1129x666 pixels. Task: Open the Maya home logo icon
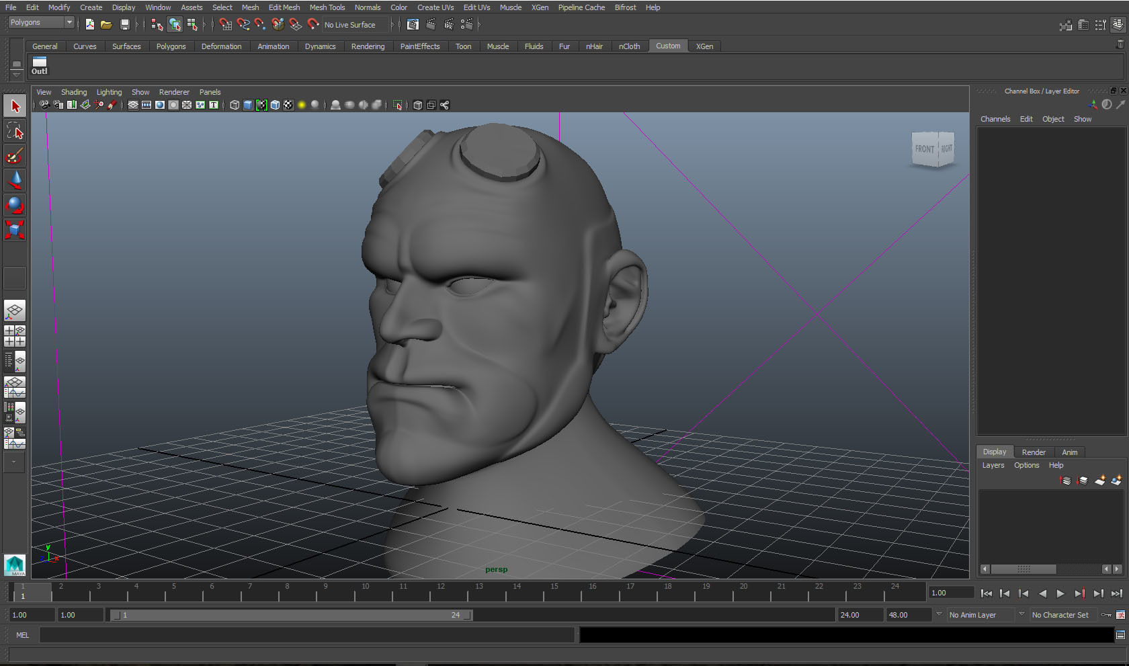tap(15, 565)
